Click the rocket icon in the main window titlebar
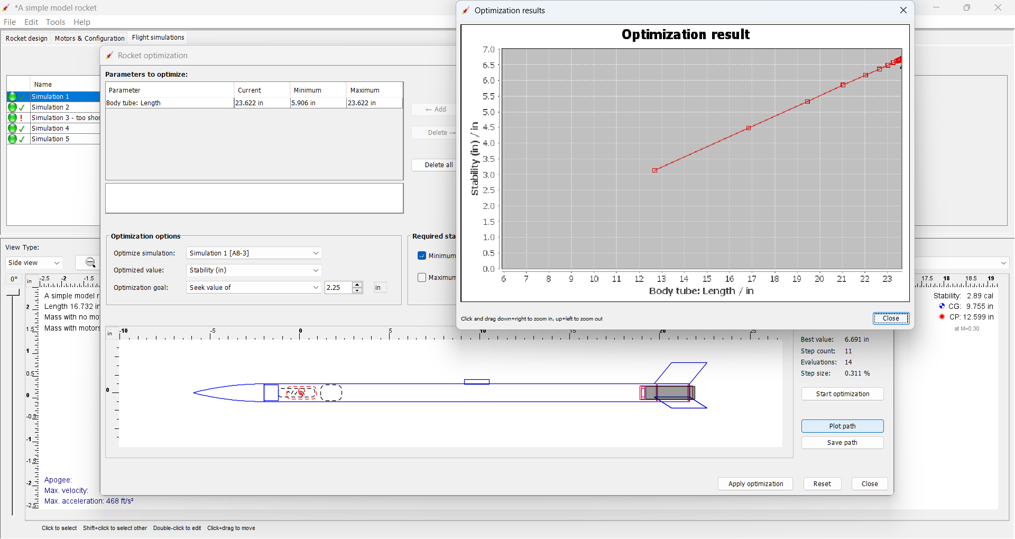This screenshot has height=539, width=1015. click(6, 7)
